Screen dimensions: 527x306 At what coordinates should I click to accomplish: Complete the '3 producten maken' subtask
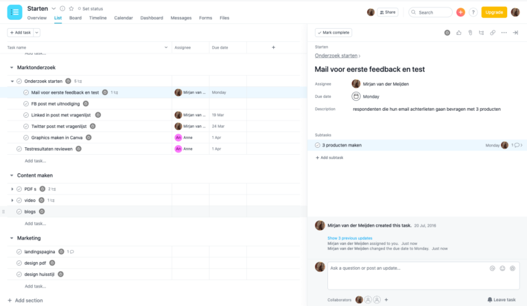[318, 145]
